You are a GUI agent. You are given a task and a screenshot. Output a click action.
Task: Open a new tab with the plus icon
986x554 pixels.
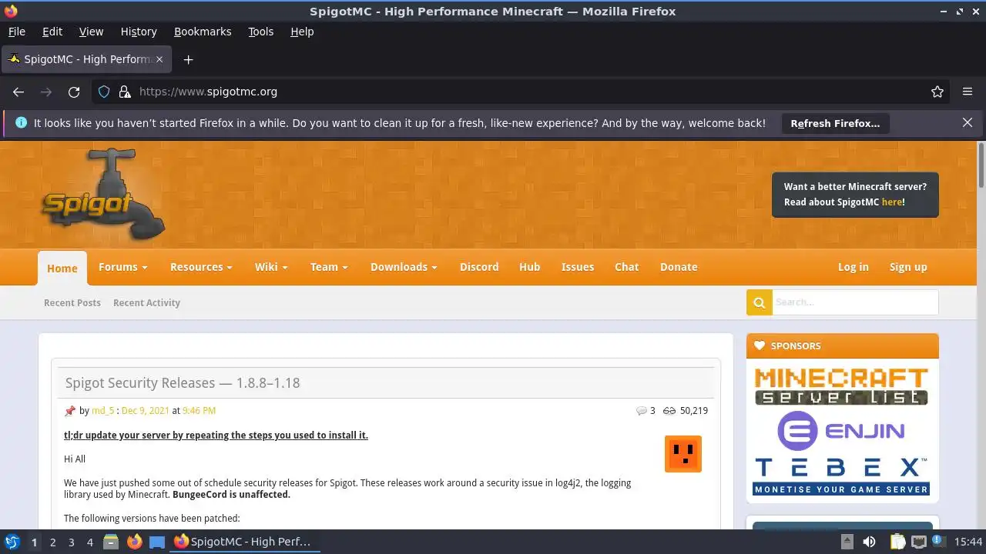(188, 59)
